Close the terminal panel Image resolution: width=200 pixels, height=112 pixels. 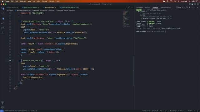point(197,7)
